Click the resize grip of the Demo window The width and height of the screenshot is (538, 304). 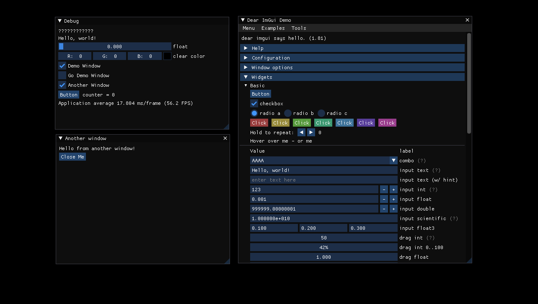point(469,260)
